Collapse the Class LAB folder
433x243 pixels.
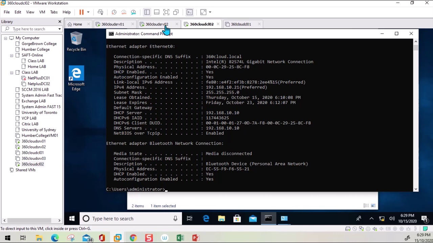pos(12,73)
